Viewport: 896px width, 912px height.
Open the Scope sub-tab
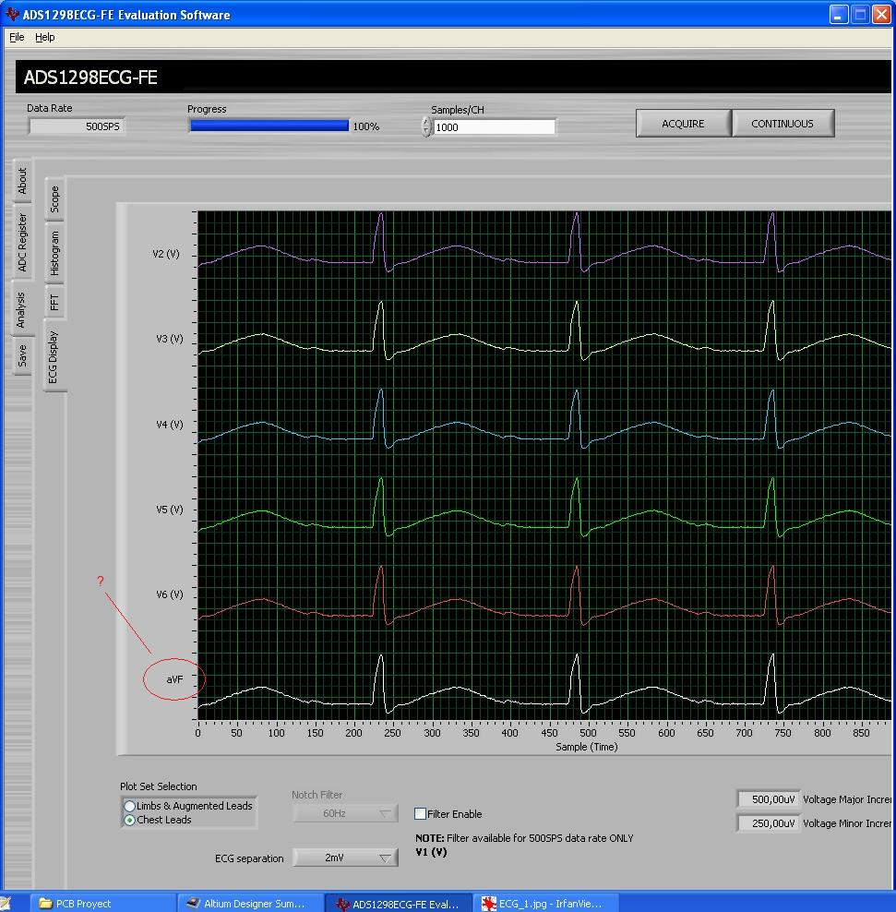[x=54, y=198]
